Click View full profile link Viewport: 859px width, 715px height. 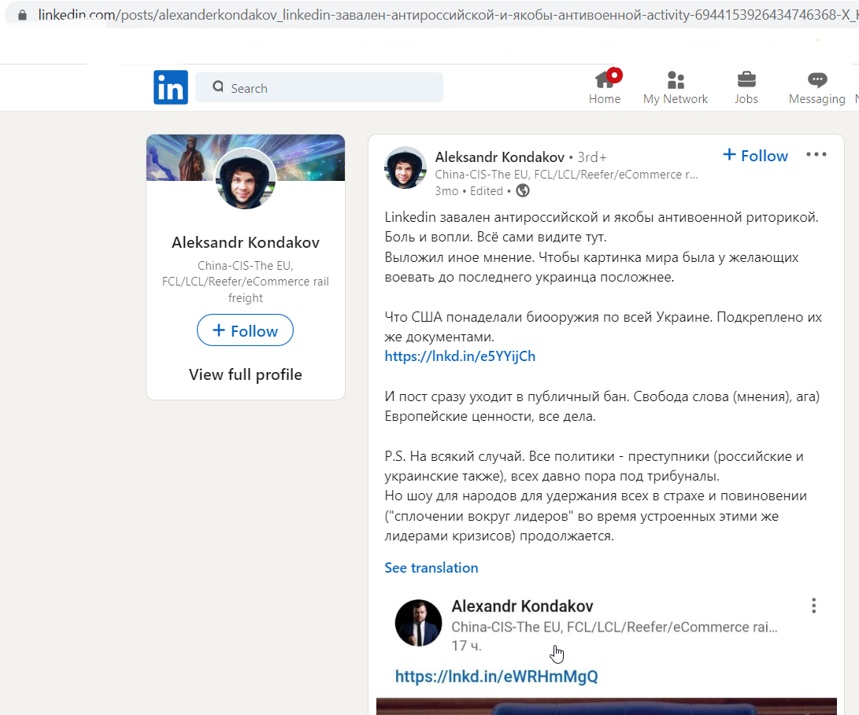pyautogui.click(x=246, y=374)
